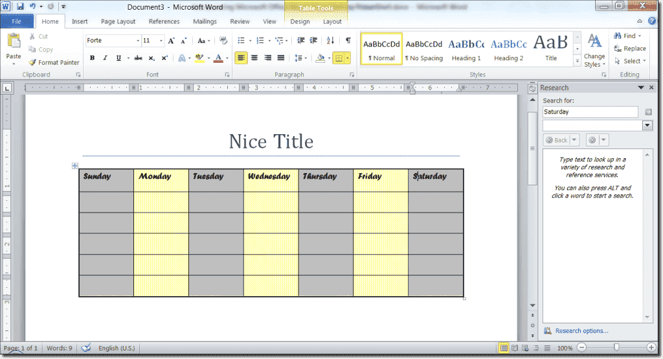Open the File tab
Screen dimensions: 663x359
(17, 21)
